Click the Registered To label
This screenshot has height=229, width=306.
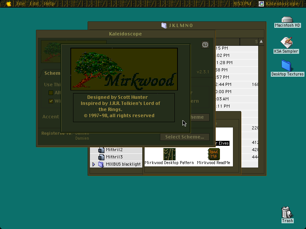(x=57, y=133)
